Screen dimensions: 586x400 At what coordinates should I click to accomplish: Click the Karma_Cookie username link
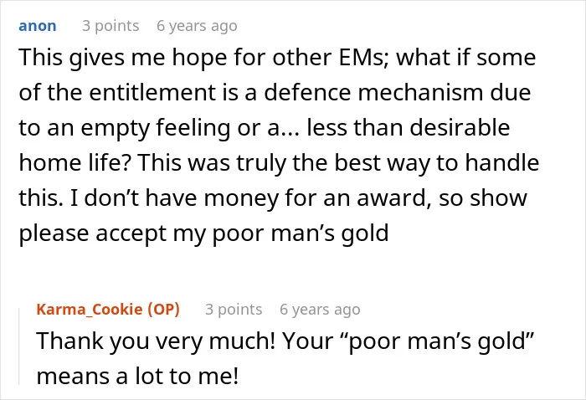pos(90,310)
